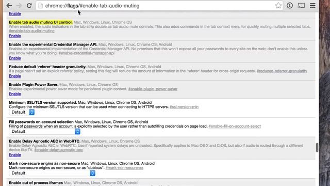
Task: Open the #enable-tab-audio-muting anchor link
Action: [31, 31]
